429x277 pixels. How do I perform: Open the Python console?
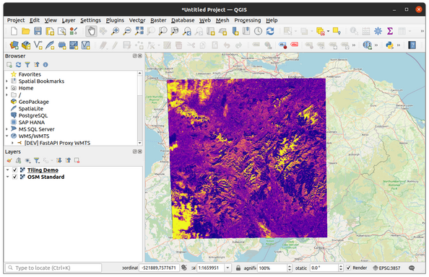(389, 45)
